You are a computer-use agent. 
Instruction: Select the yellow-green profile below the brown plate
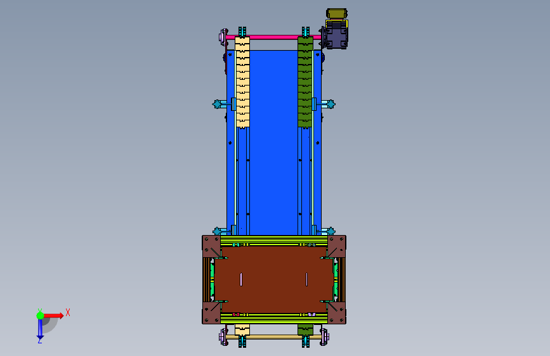(x=274, y=318)
